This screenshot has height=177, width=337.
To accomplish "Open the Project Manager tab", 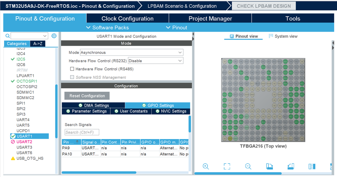I will point(210,18).
